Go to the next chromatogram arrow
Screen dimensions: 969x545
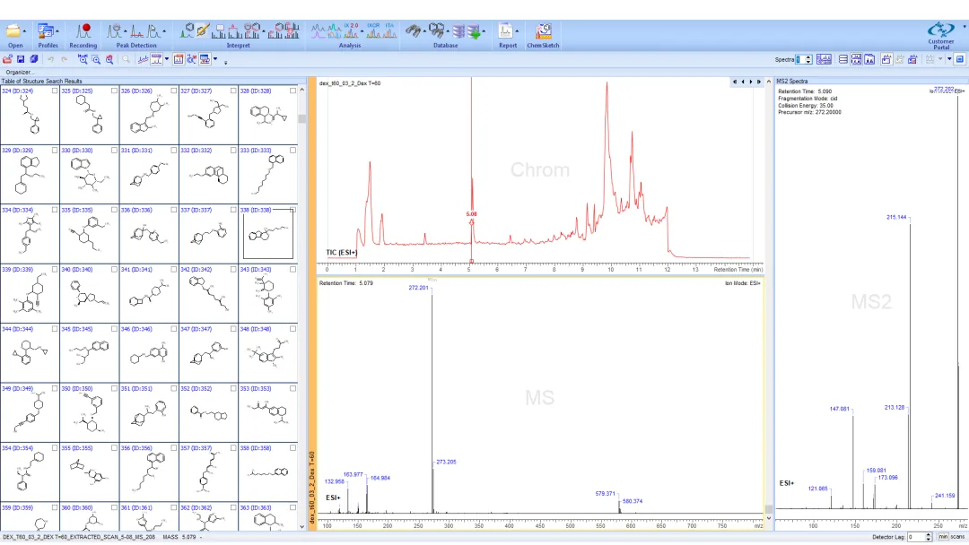click(x=751, y=82)
